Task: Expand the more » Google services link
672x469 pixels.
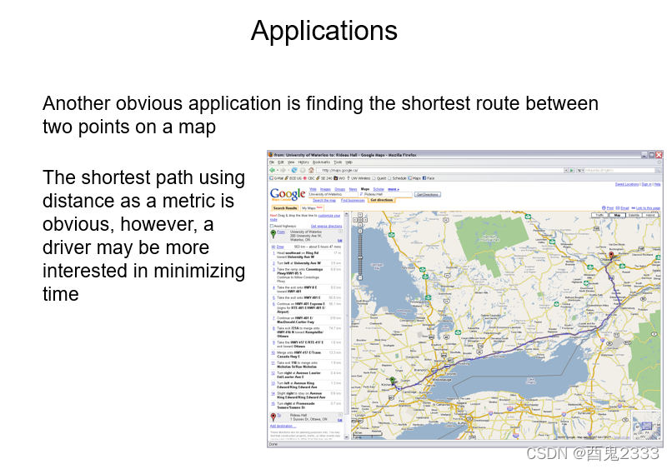Action: click(x=394, y=189)
